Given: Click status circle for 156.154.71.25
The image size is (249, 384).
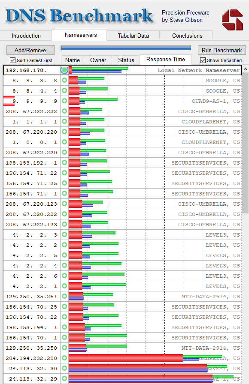Looking at the screenshot, I should [x=64, y=183].
